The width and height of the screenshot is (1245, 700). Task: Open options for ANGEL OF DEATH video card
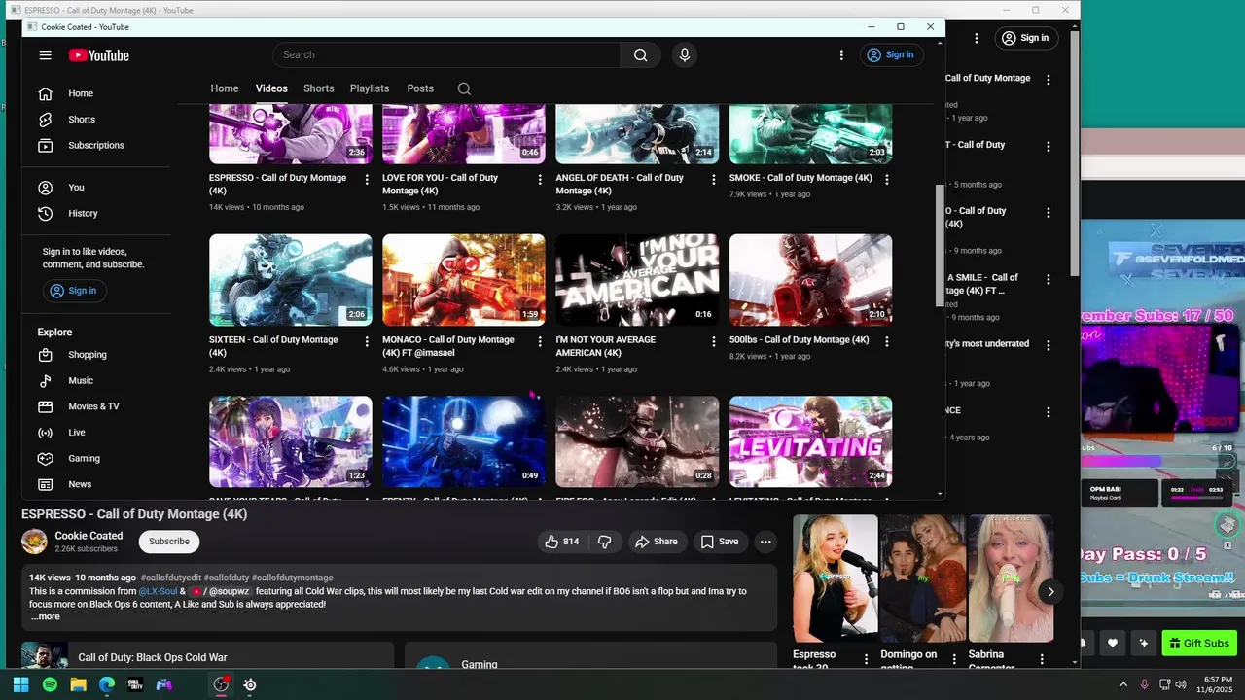click(x=713, y=179)
